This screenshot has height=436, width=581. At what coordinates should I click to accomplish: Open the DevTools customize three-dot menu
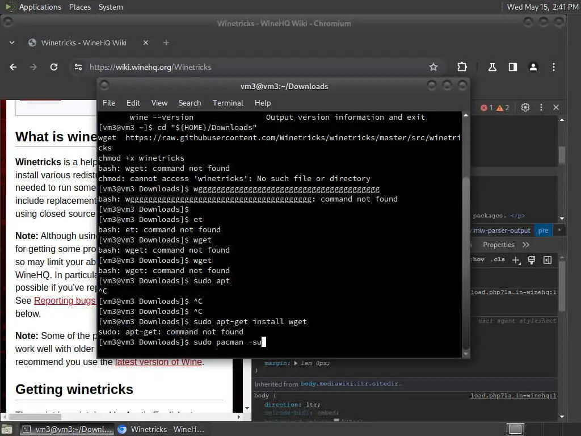(x=541, y=107)
